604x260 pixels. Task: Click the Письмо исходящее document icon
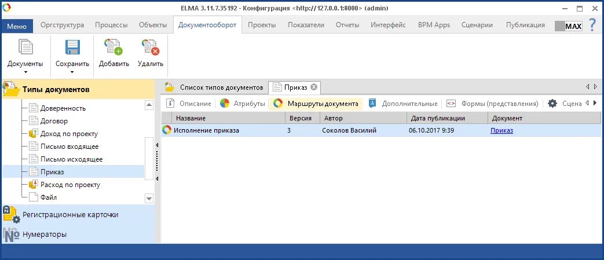click(x=34, y=159)
